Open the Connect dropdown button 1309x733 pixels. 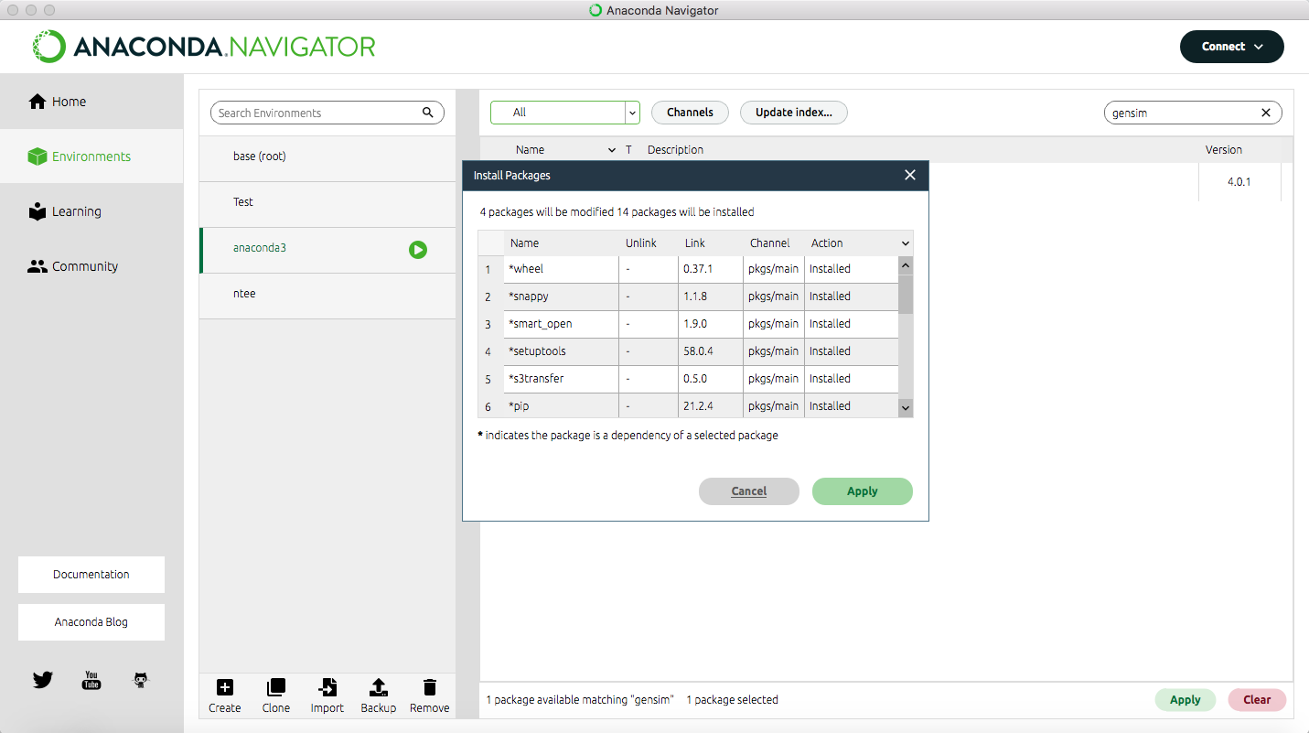(1231, 47)
